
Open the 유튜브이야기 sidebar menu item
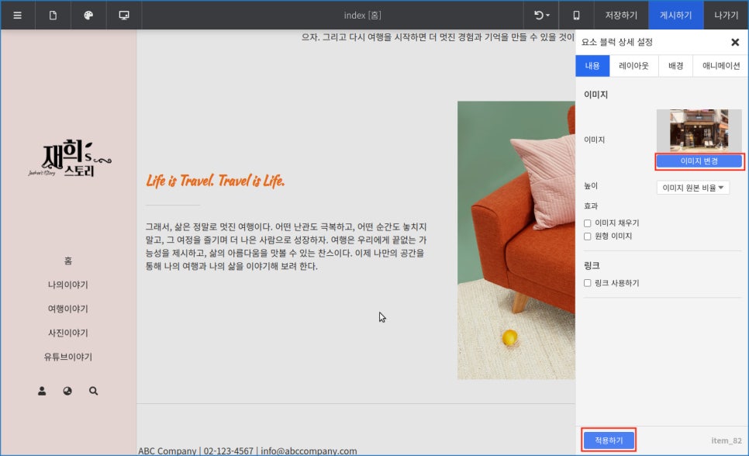[68, 357]
